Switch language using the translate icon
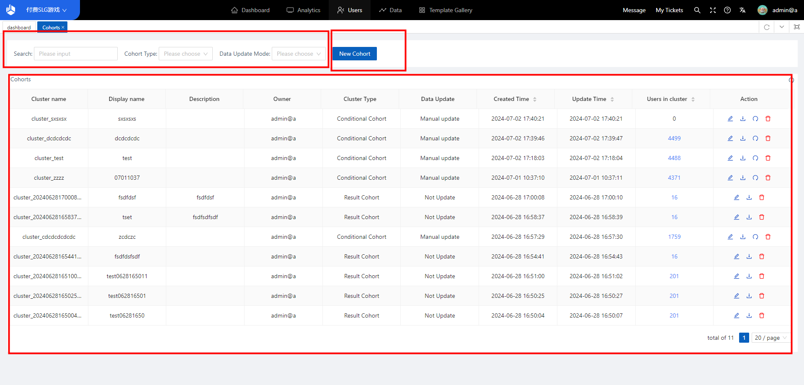This screenshot has height=385, width=804. (742, 10)
